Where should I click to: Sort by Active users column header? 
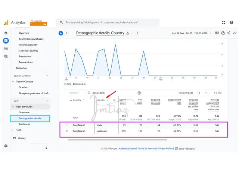click(x=122, y=101)
